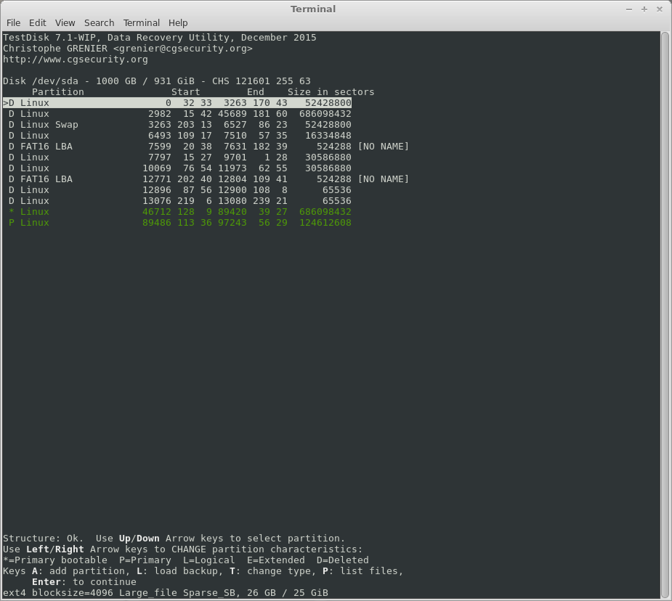Minimize the Terminal window
The height and width of the screenshot is (601, 672).
(x=629, y=9)
